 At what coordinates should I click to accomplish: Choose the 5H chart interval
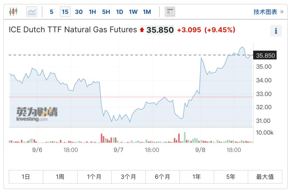(106, 12)
